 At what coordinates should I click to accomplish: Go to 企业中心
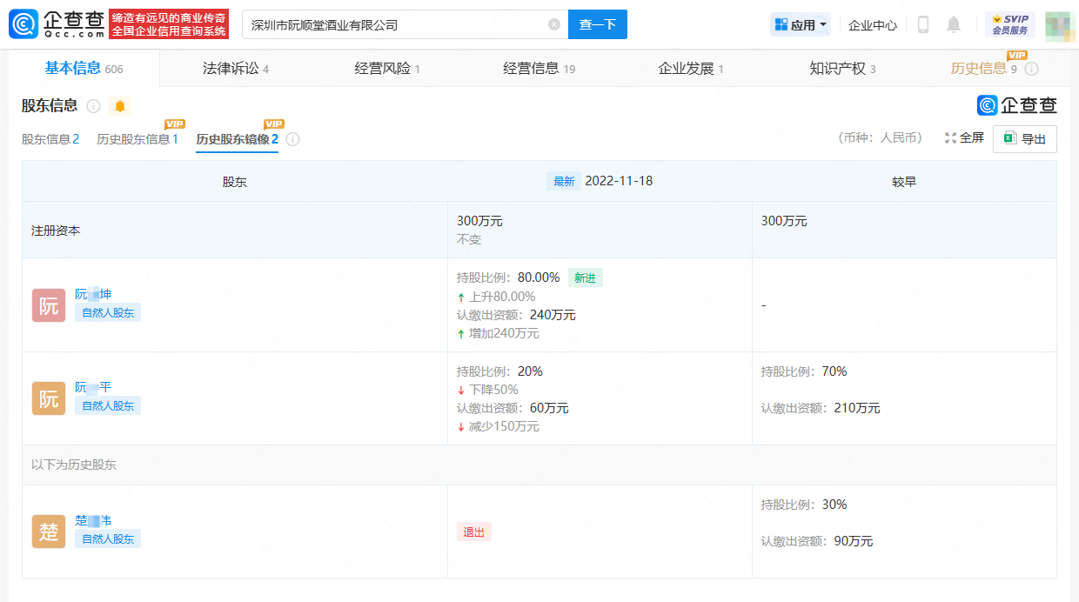click(873, 25)
